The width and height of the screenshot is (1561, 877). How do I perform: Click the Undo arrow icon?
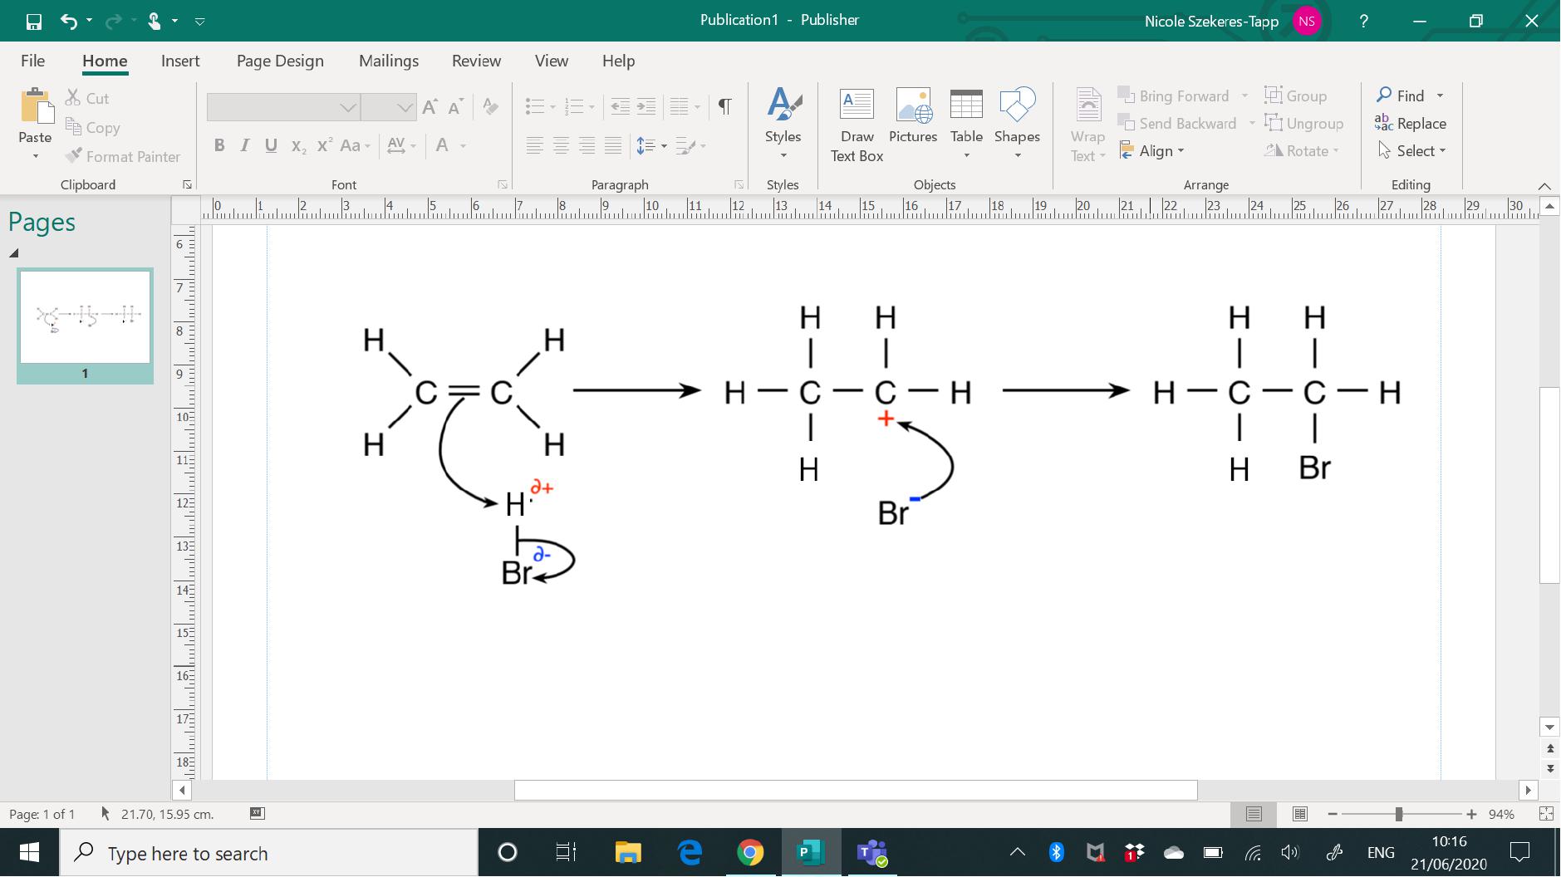tap(69, 21)
